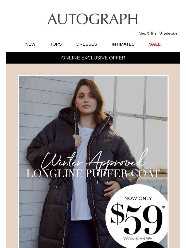The height and width of the screenshot is (248, 186).
Task: Click the AUTOGRAPH brand logo
Action: click(93, 19)
